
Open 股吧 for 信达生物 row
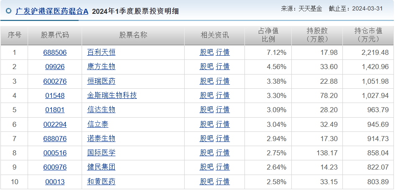coord(207,110)
